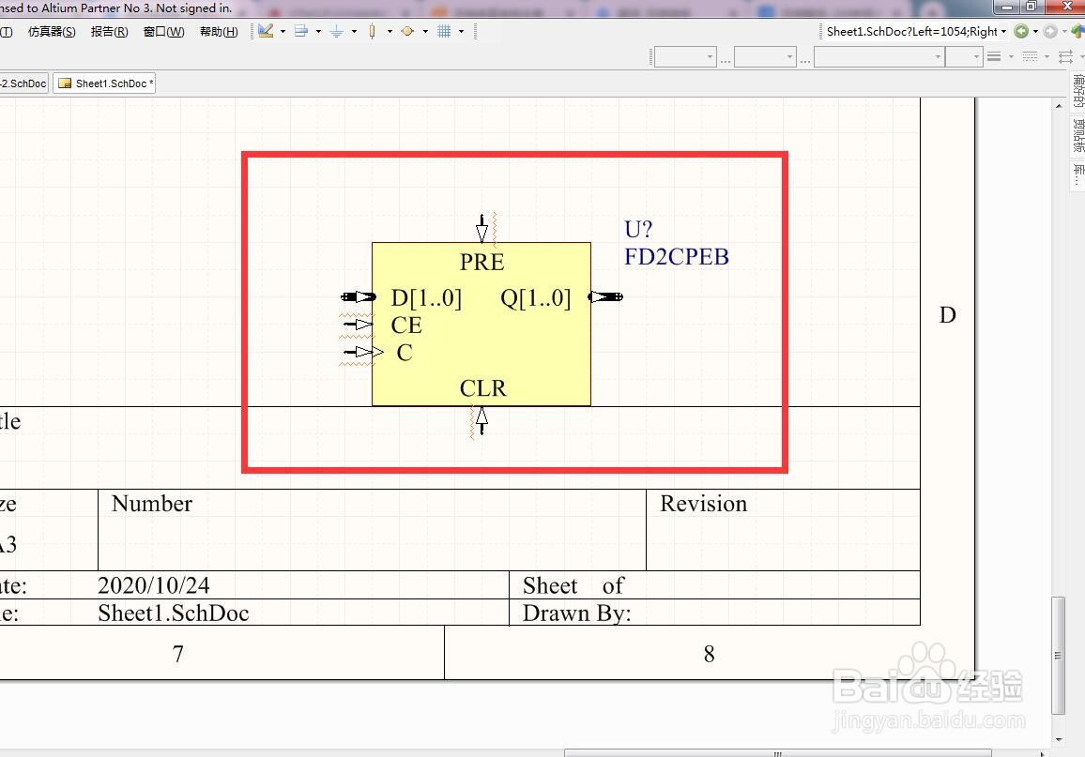Click the vertical scrollbar down arrow
The width and height of the screenshot is (1085, 757).
[x=1059, y=740]
